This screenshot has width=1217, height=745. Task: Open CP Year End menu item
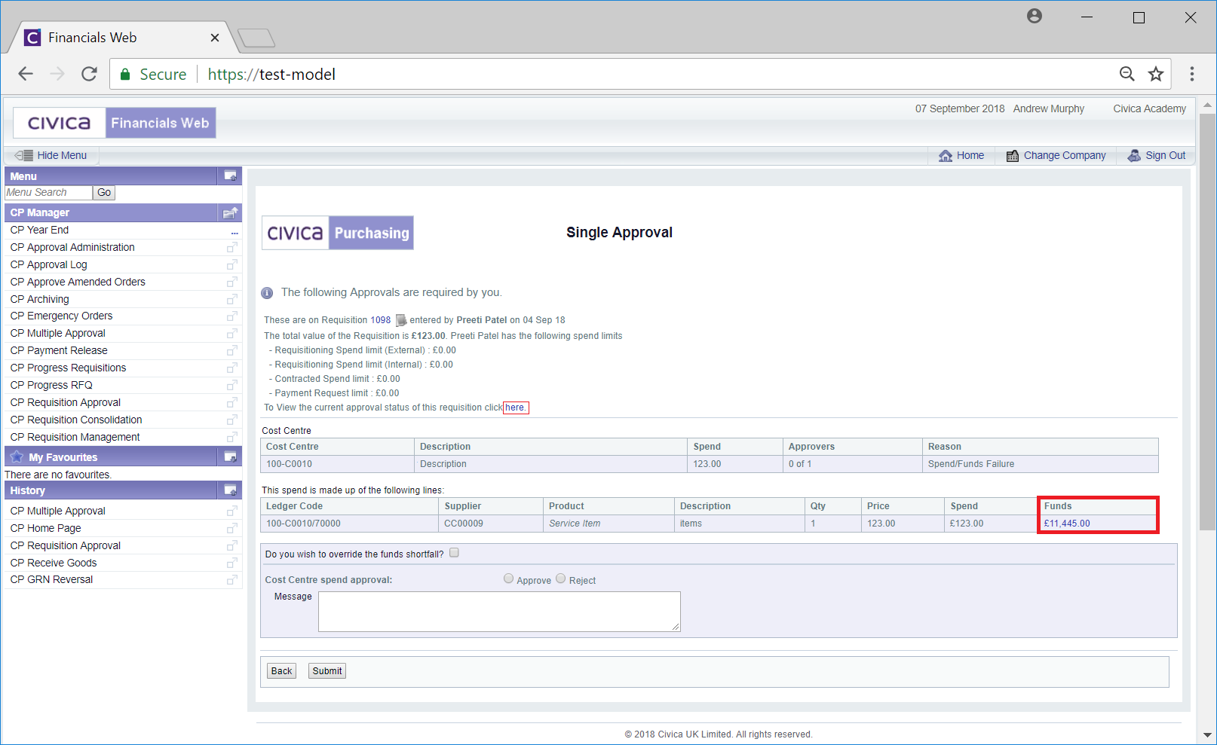[x=39, y=230]
